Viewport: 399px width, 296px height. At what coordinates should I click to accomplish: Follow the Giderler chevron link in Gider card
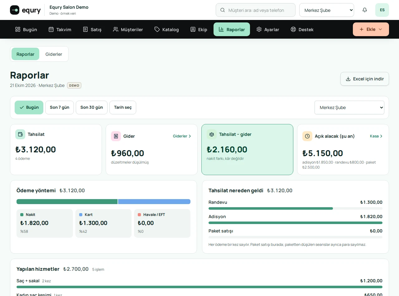tap(182, 136)
